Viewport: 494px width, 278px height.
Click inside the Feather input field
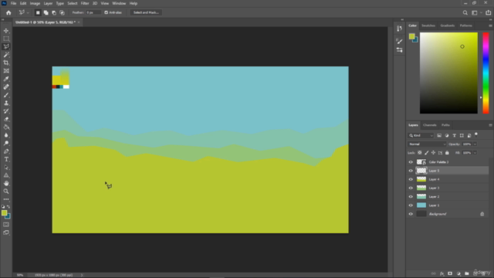point(93,12)
